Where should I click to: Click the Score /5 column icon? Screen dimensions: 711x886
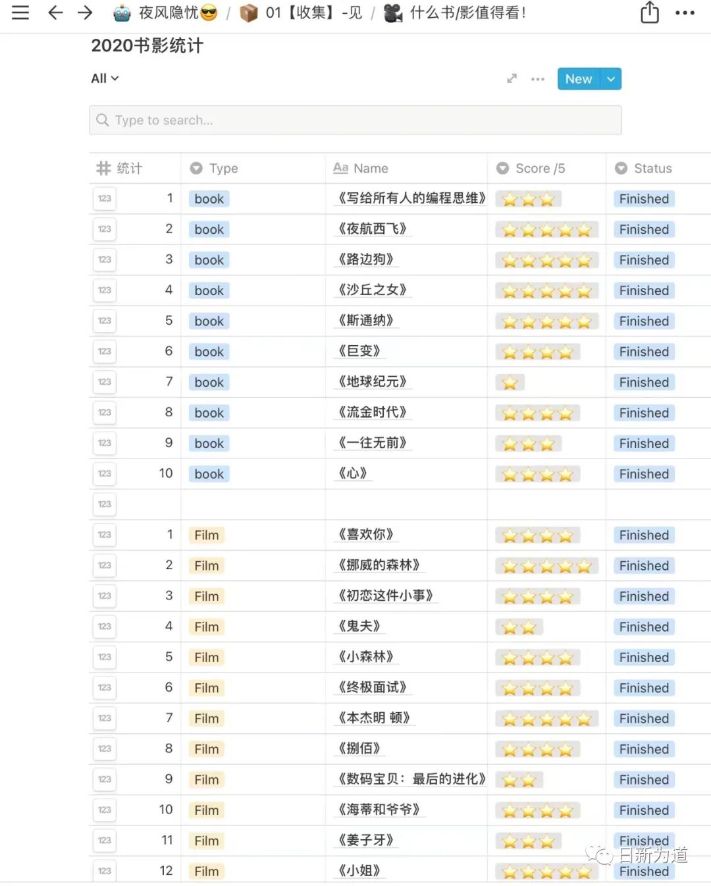[502, 168]
